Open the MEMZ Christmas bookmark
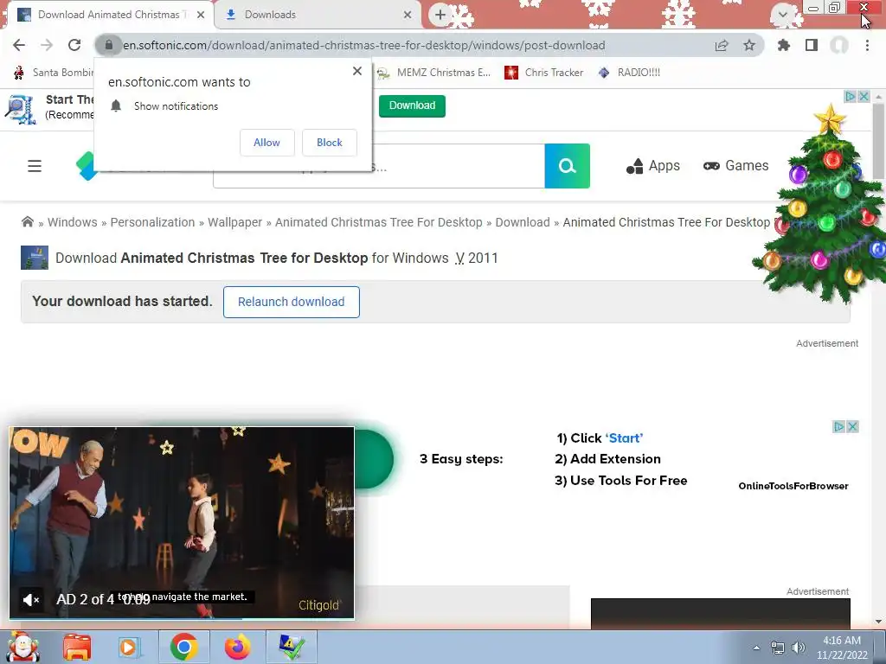Image resolution: width=886 pixels, height=664 pixels. tap(434, 73)
